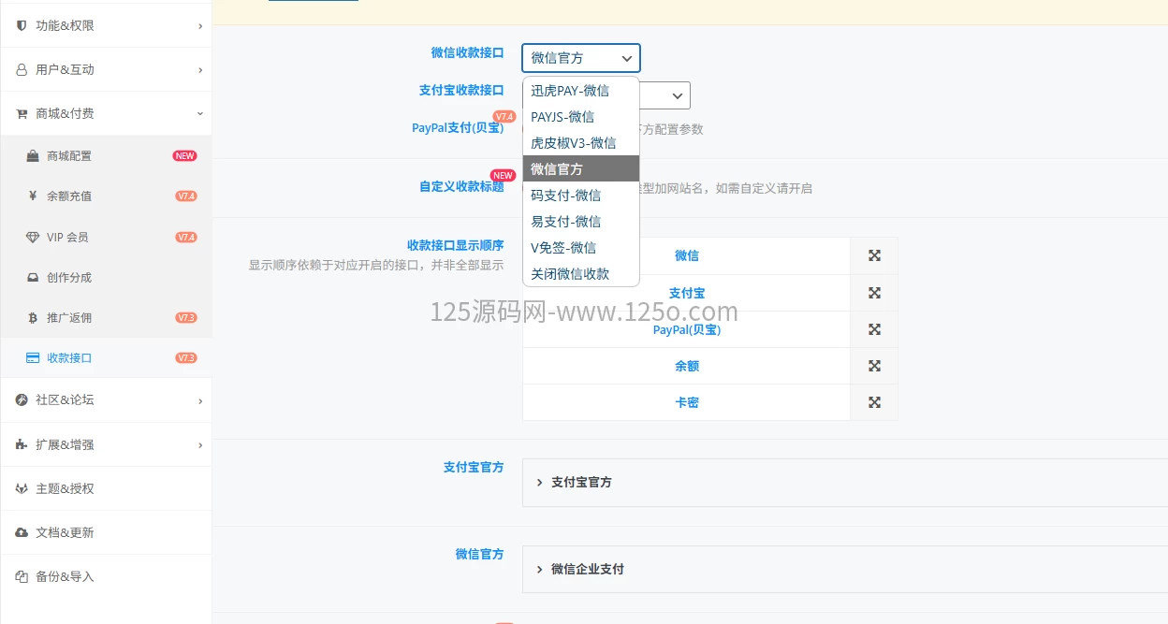
Task: Click the 创作分成 icon in sidebar
Action: tap(31, 277)
